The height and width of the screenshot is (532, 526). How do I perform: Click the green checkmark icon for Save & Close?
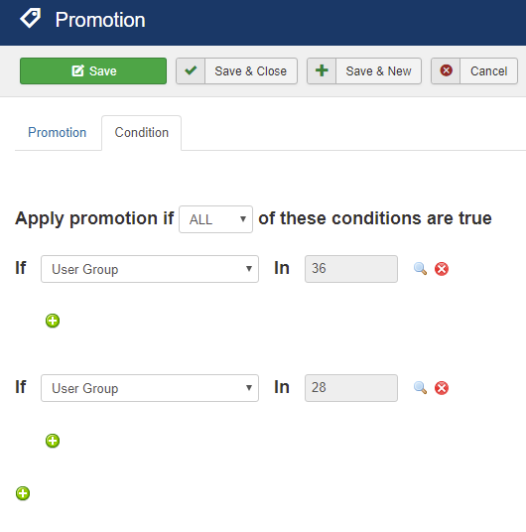click(191, 70)
